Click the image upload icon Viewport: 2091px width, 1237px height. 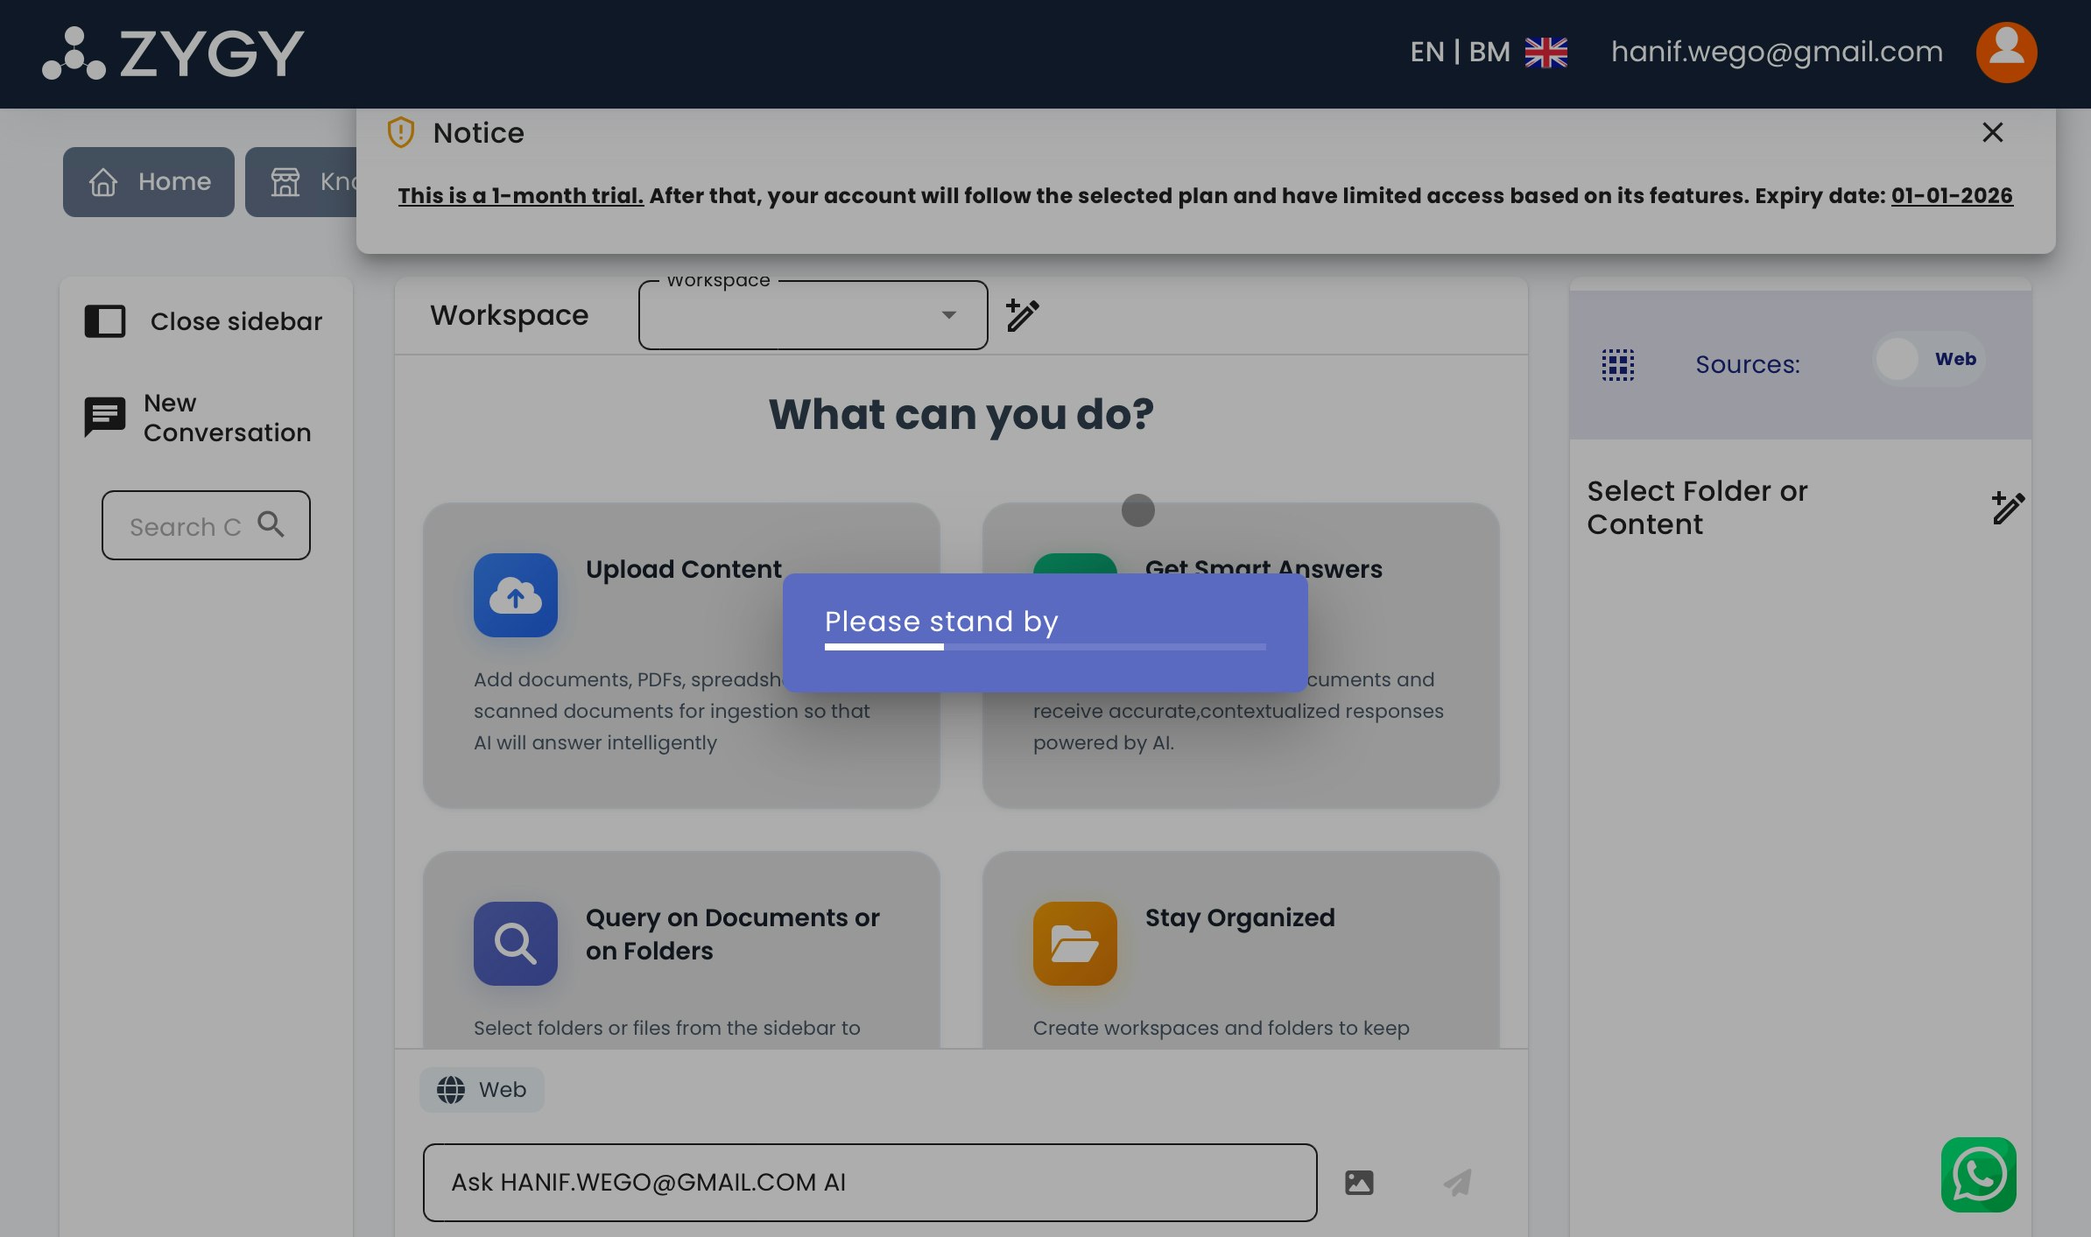tap(1359, 1183)
